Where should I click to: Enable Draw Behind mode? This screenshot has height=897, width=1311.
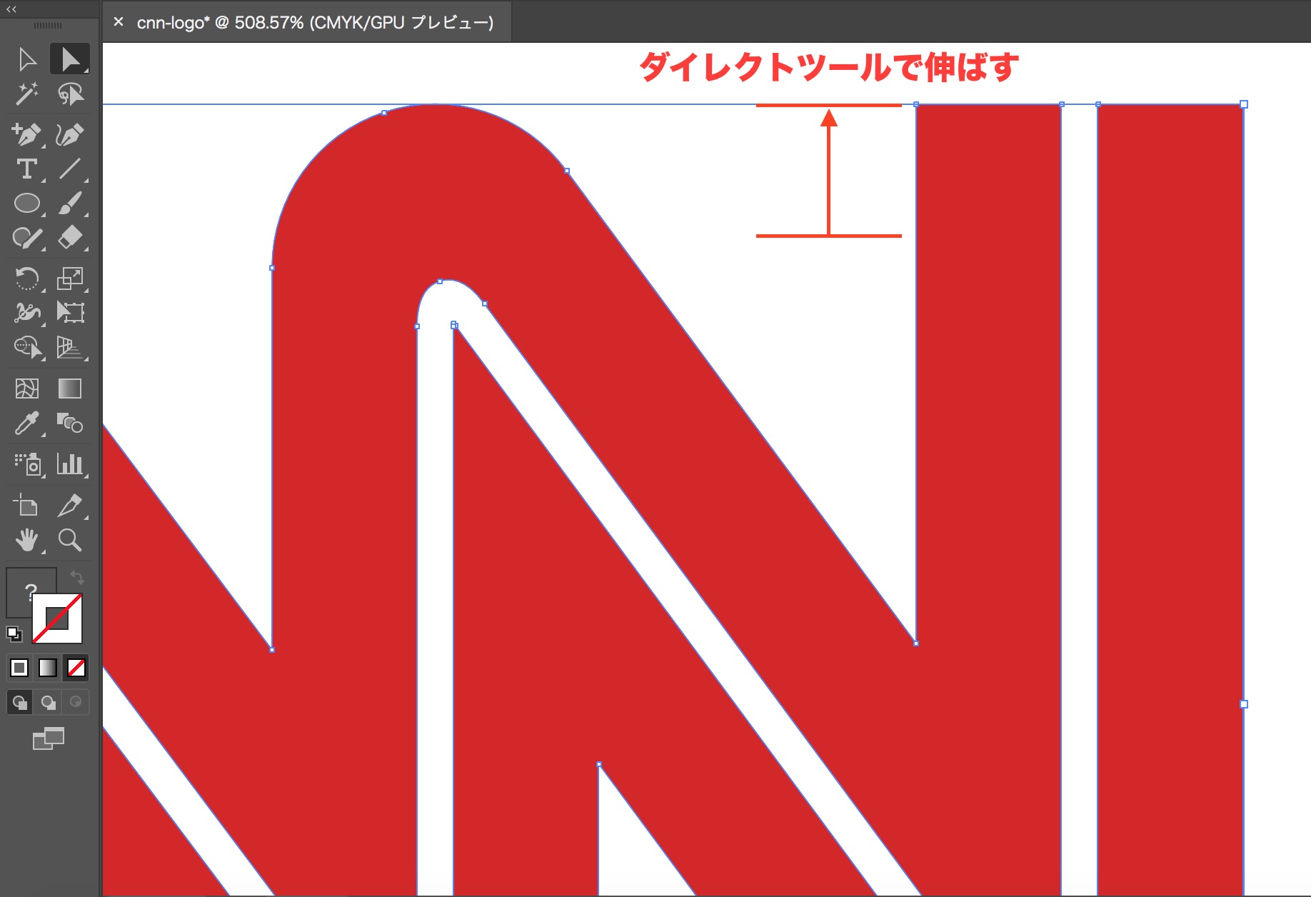pos(48,703)
